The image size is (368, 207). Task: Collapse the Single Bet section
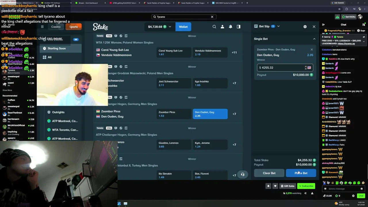[314, 39]
